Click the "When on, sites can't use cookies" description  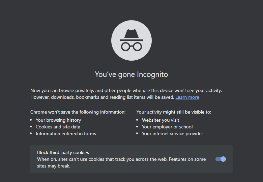[121, 159]
